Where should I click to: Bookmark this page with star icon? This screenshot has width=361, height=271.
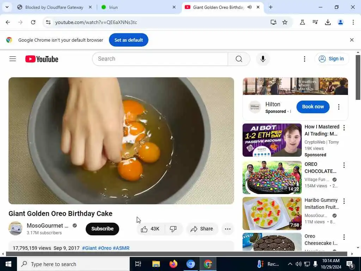[x=285, y=22]
